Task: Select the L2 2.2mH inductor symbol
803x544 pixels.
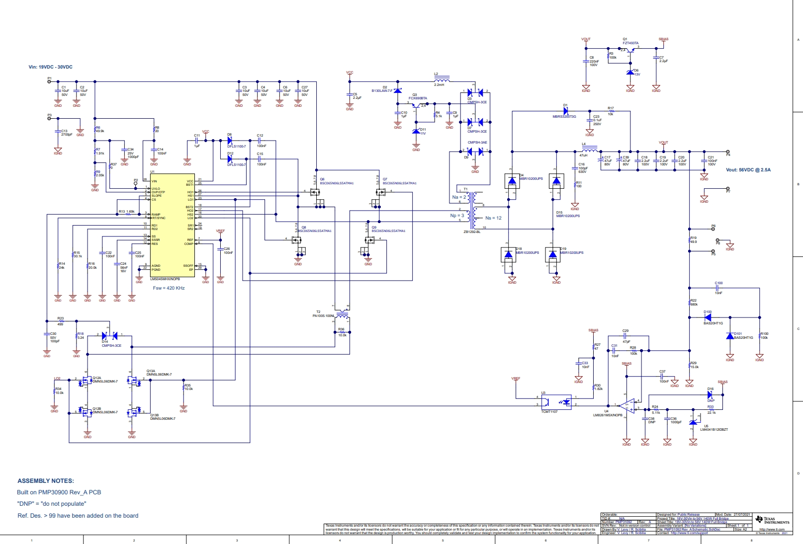Action: click(x=442, y=79)
